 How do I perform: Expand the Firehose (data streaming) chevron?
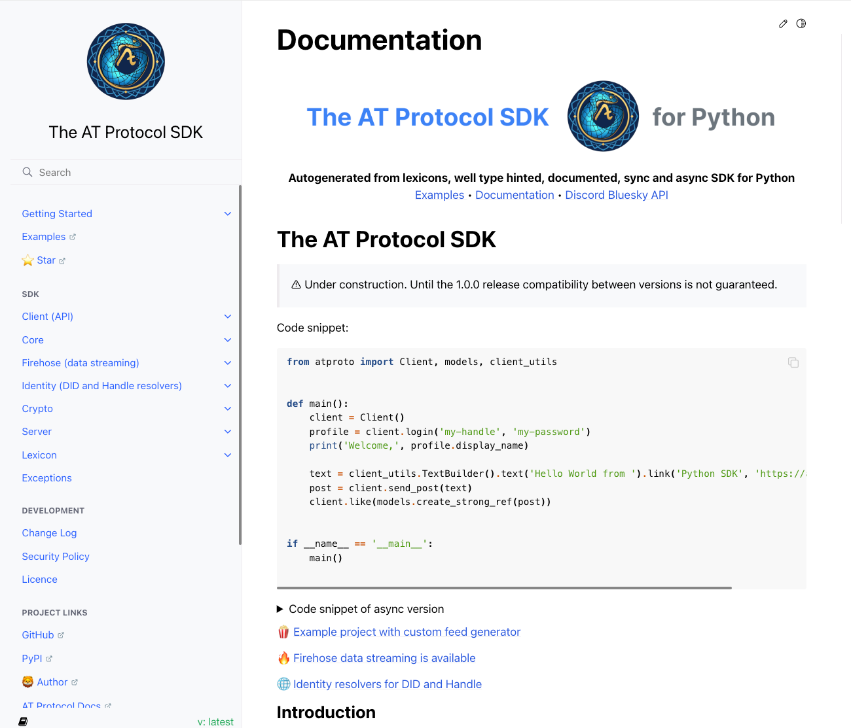click(x=228, y=363)
